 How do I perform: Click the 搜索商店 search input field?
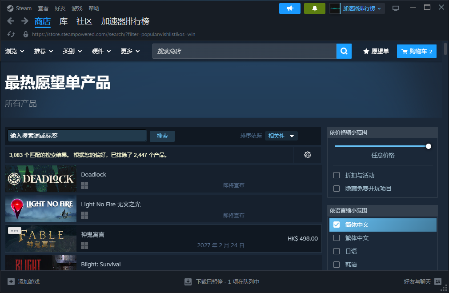point(244,51)
